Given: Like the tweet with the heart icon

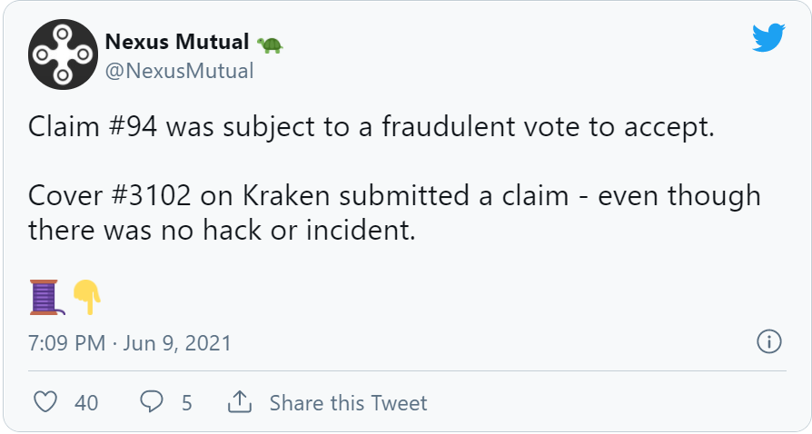Looking at the screenshot, I should 45,401.
